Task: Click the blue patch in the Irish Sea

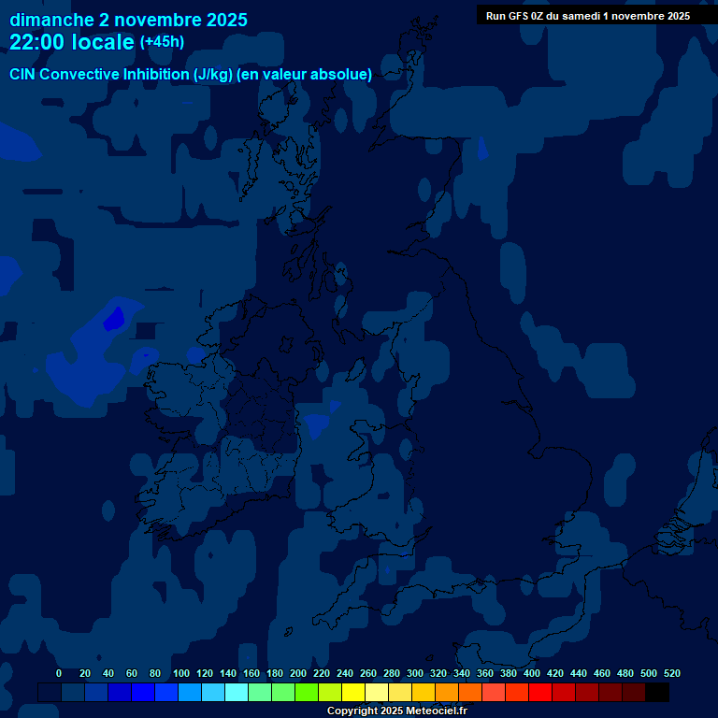Action: pyautogui.click(x=316, y=424)
